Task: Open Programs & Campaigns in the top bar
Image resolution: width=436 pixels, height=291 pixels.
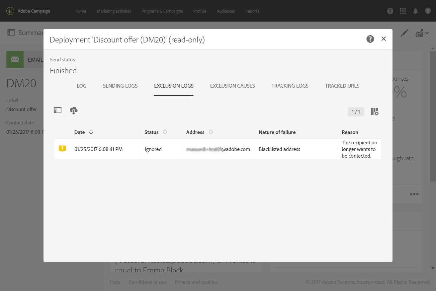Action: [162, 11]
